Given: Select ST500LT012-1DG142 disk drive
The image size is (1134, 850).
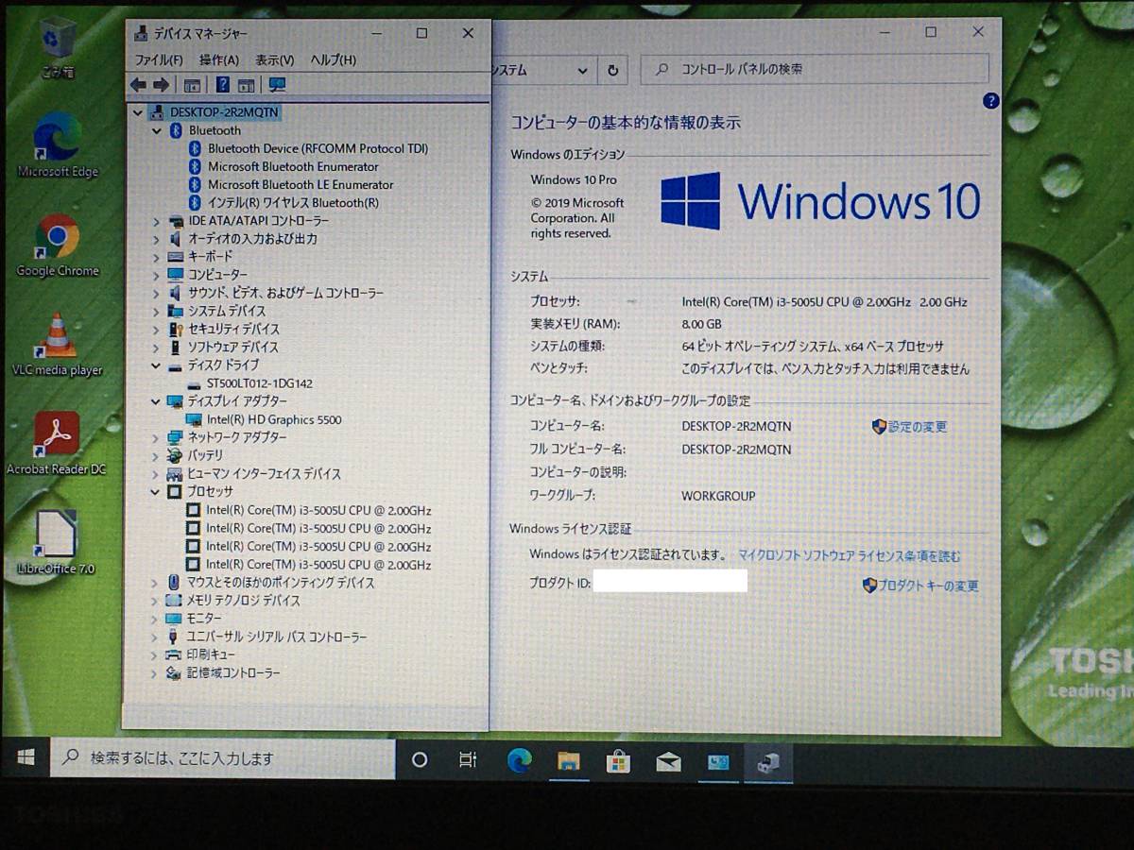Looking at the screenshot, I should point(259,383).
